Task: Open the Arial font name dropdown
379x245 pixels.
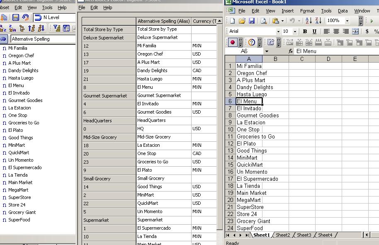Action: coord(279,32)
